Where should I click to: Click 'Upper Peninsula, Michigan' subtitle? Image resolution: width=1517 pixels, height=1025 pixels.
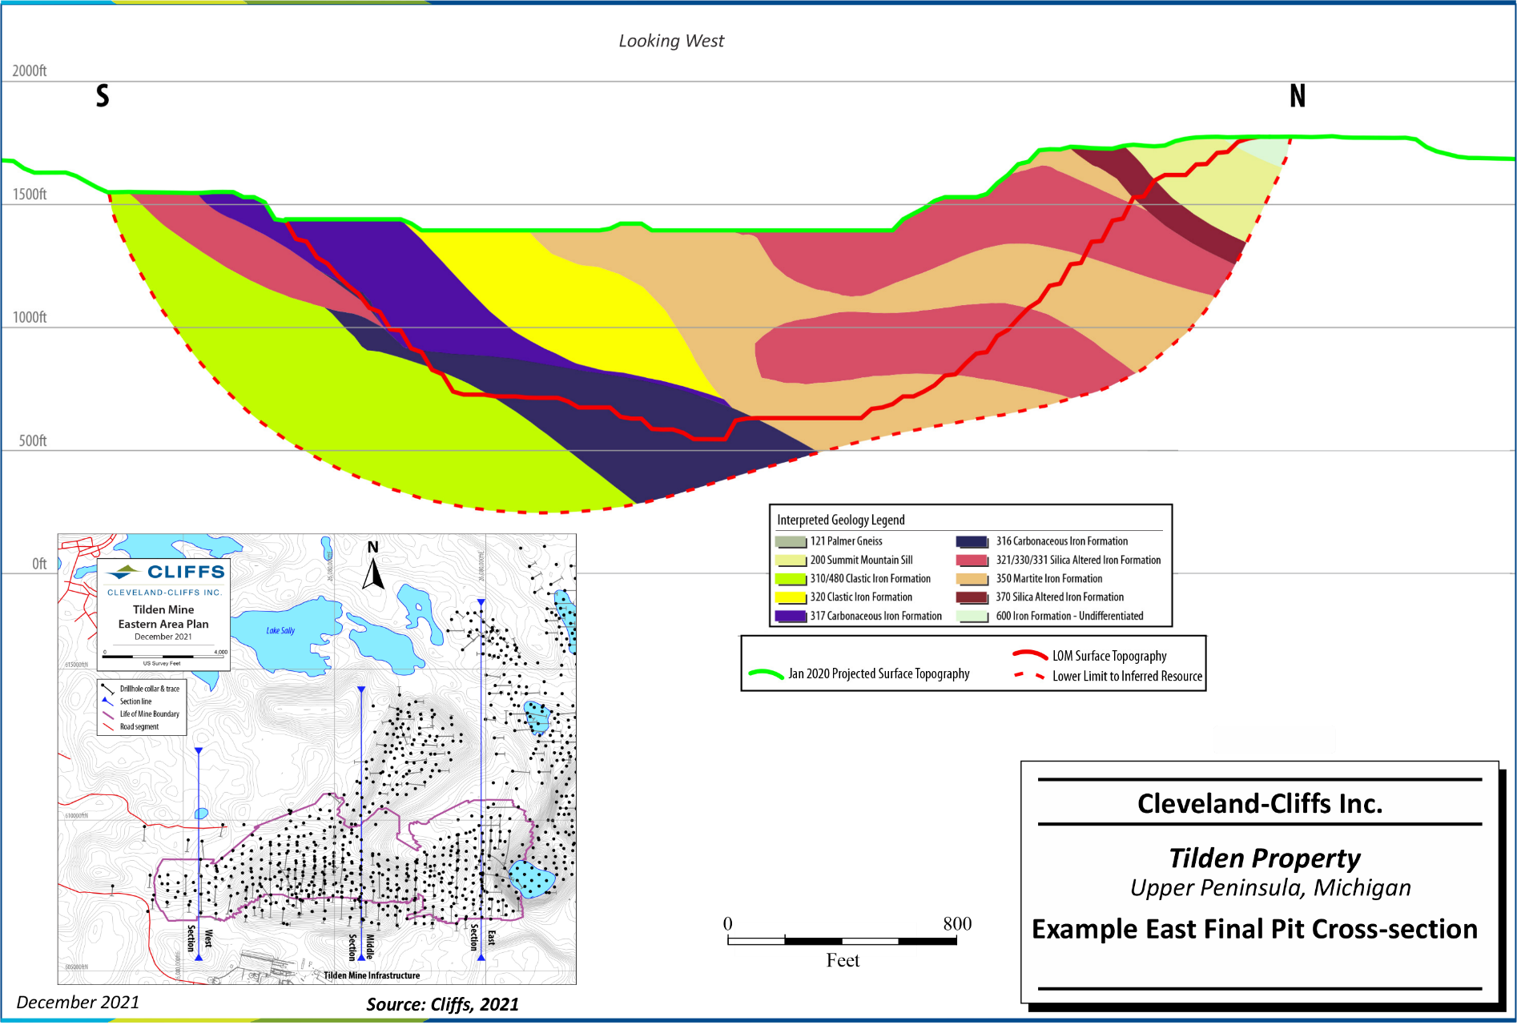click(1271, 888)
